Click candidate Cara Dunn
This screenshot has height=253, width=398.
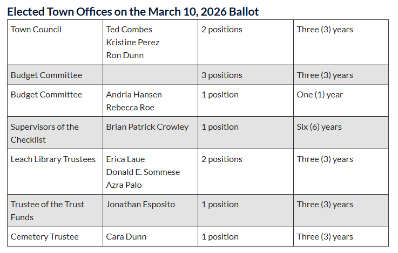click(126, 237)
